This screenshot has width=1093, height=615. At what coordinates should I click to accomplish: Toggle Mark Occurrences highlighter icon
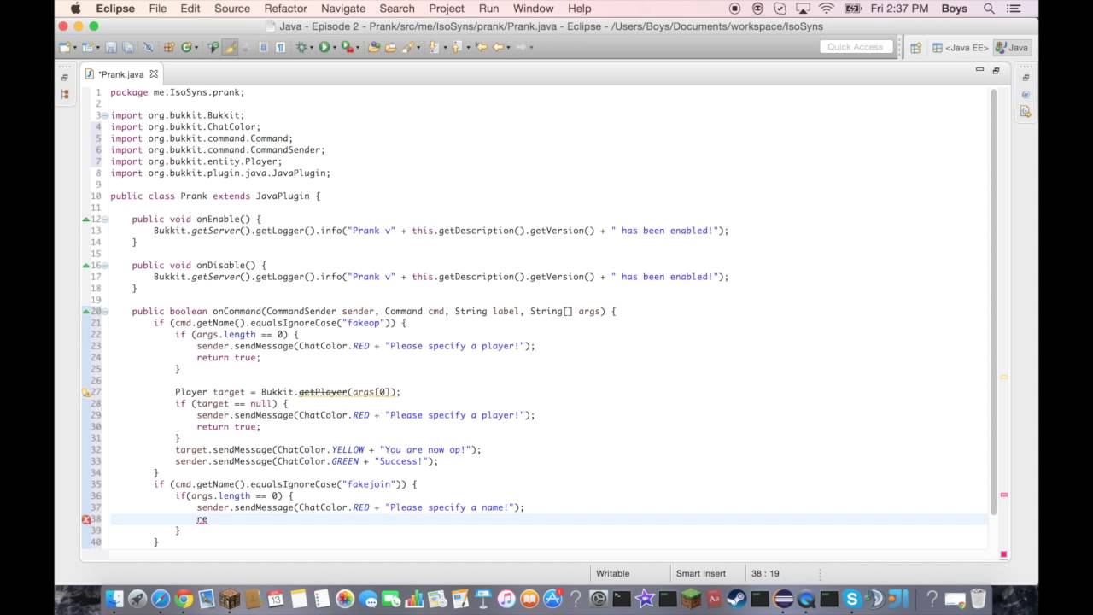[230, 47]
